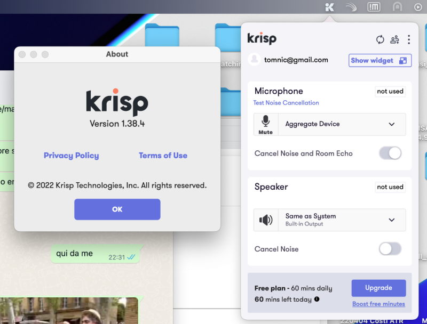Click the menu bar icon right of Krisp

tap(351, 7)
